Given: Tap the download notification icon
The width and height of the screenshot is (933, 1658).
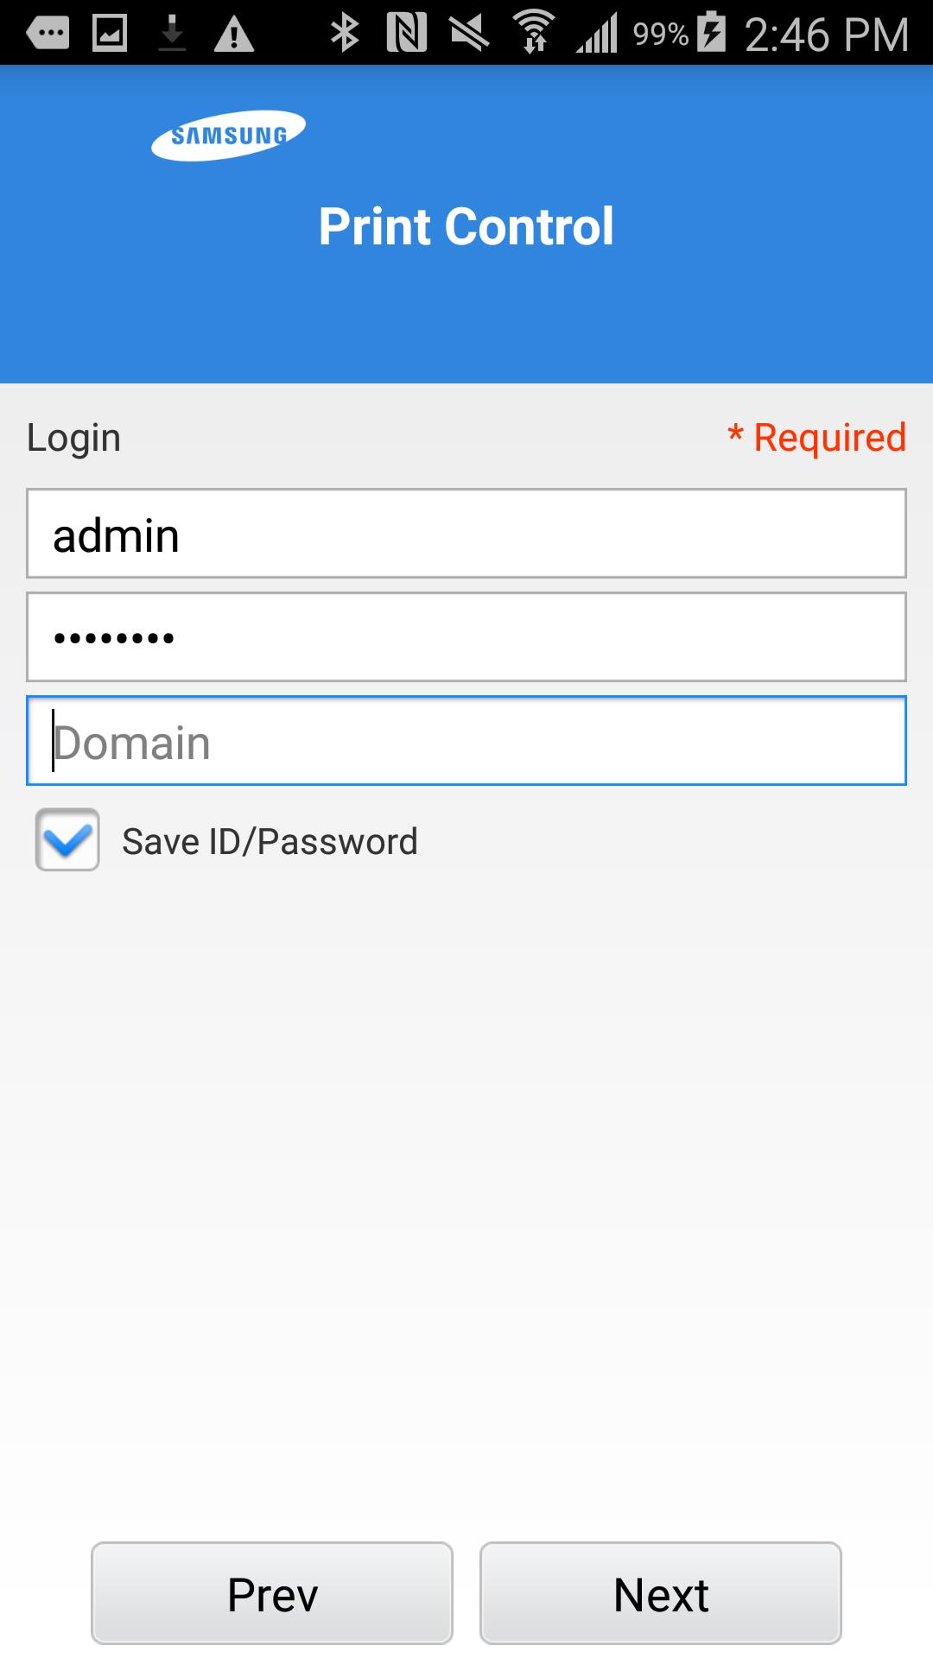Looking at the screenshot, I should (x=173, y=31).
